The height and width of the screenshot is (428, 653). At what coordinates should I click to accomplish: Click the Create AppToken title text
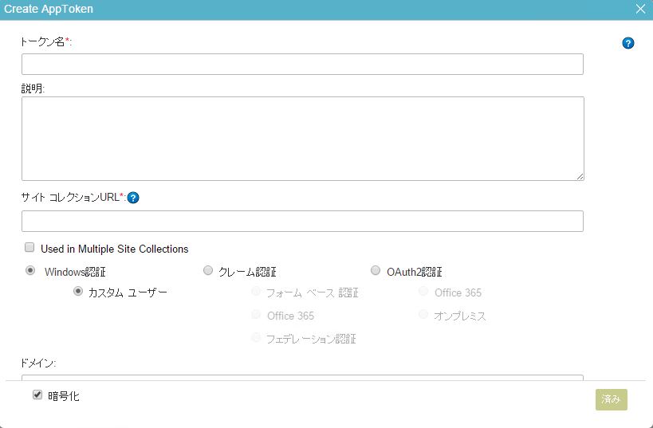tap(49, 9)
